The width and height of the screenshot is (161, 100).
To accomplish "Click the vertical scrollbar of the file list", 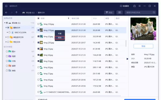I will (126, 43).
